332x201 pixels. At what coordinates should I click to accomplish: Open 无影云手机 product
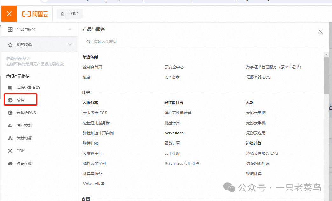click(256, 123)
